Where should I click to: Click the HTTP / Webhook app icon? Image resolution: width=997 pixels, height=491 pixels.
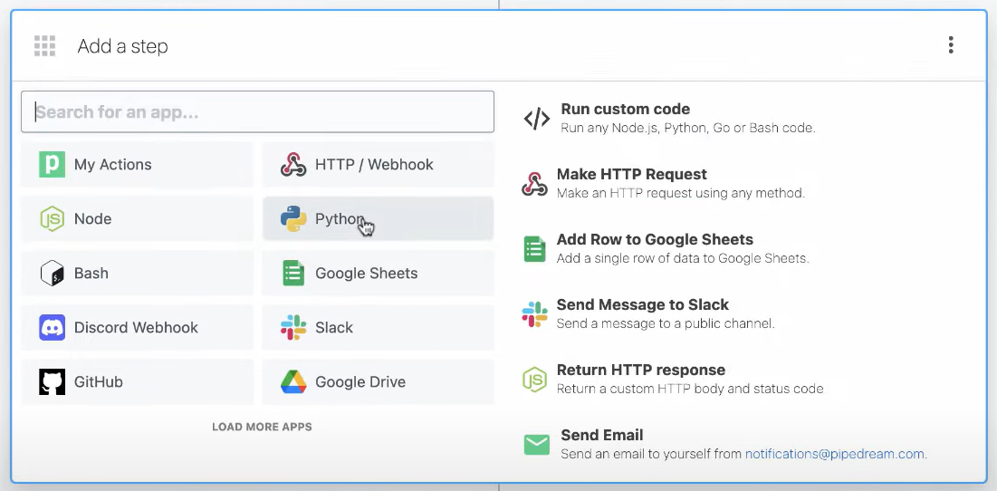point(293,164)
